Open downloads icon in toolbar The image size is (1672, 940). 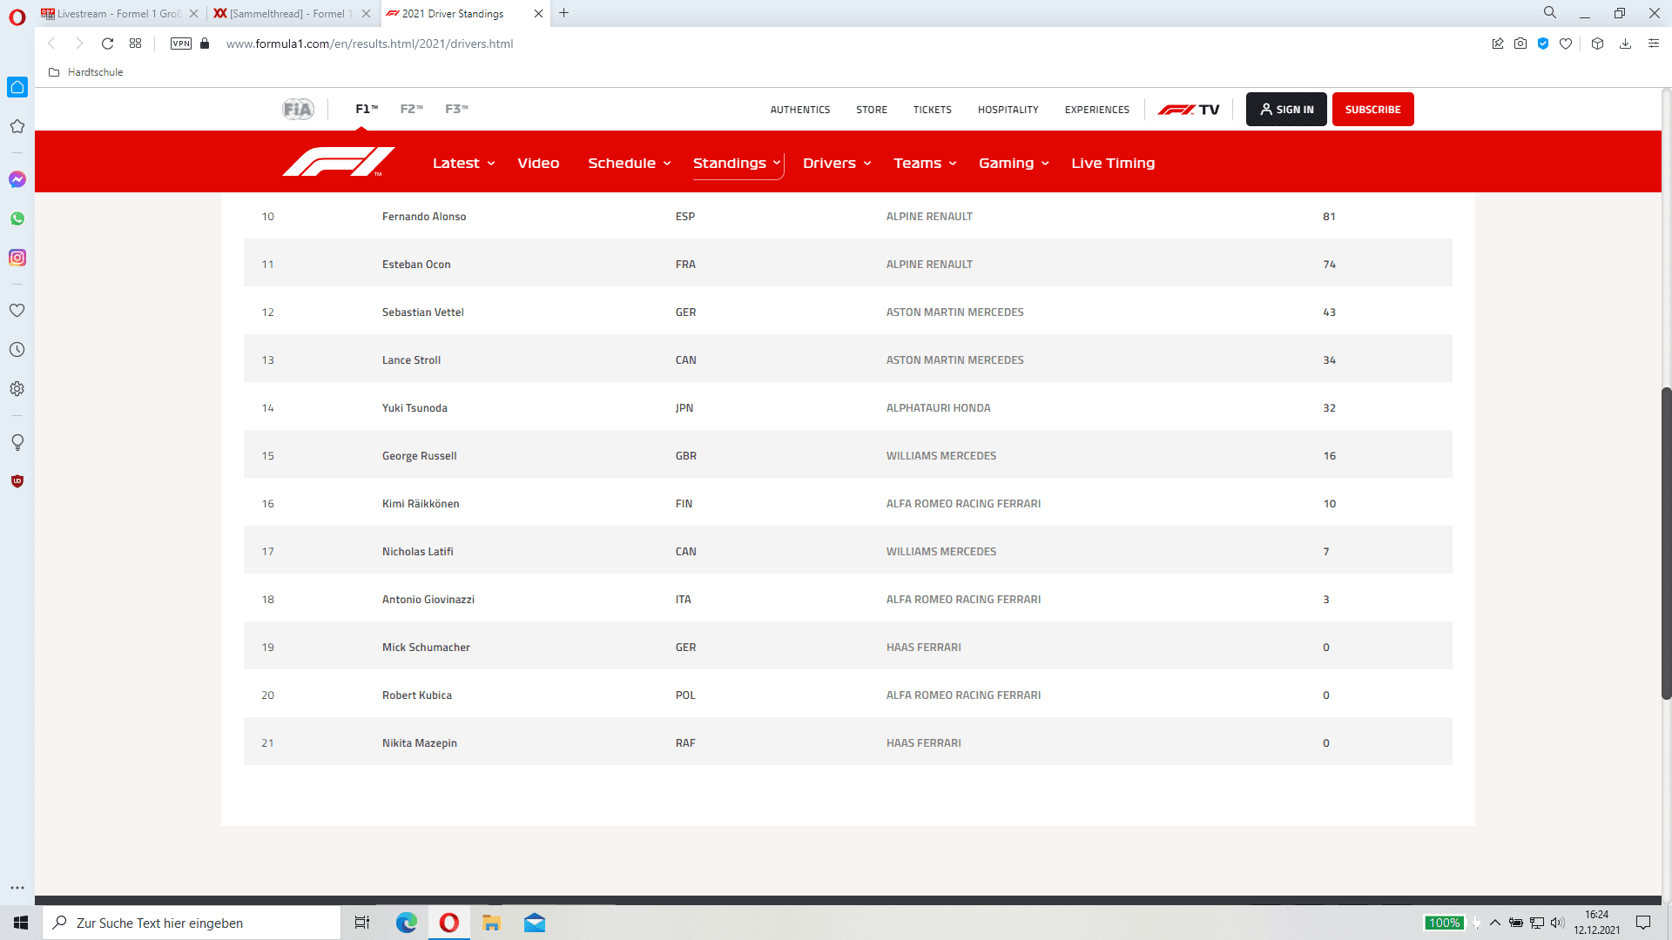point(1625,44)
